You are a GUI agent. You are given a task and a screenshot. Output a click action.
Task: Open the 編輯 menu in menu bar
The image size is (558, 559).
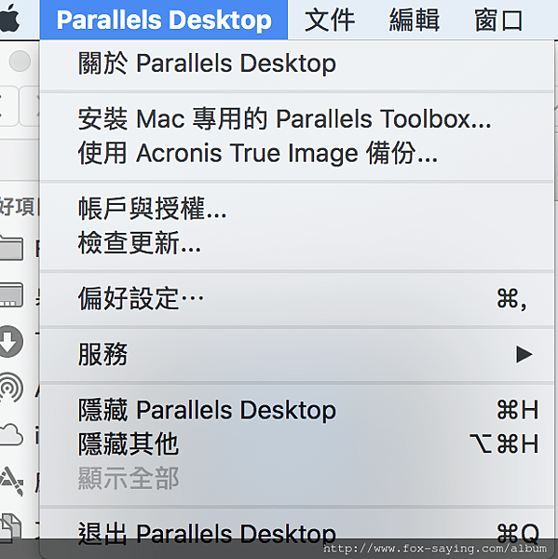415,20
